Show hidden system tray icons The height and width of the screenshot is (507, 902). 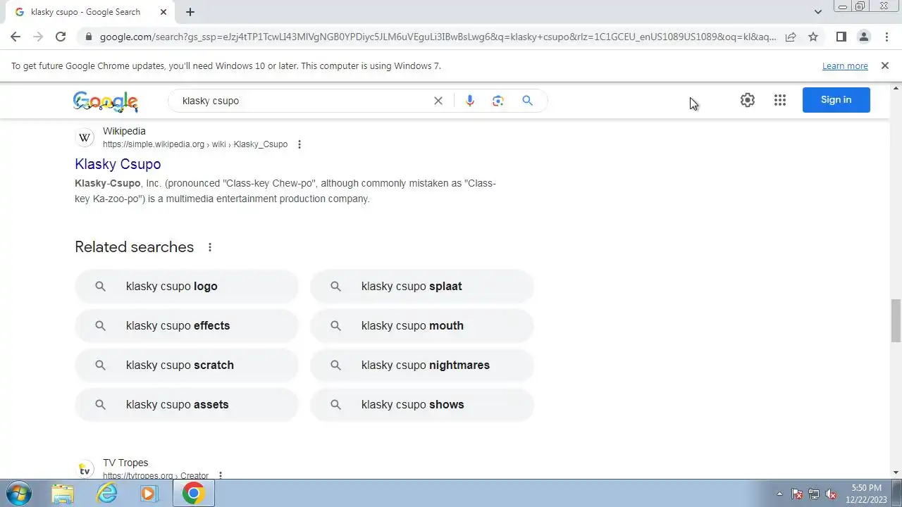pyautogui.click(x=779, y=494)
